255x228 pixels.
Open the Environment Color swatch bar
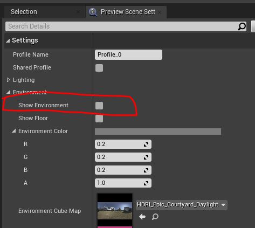point(158,132)
